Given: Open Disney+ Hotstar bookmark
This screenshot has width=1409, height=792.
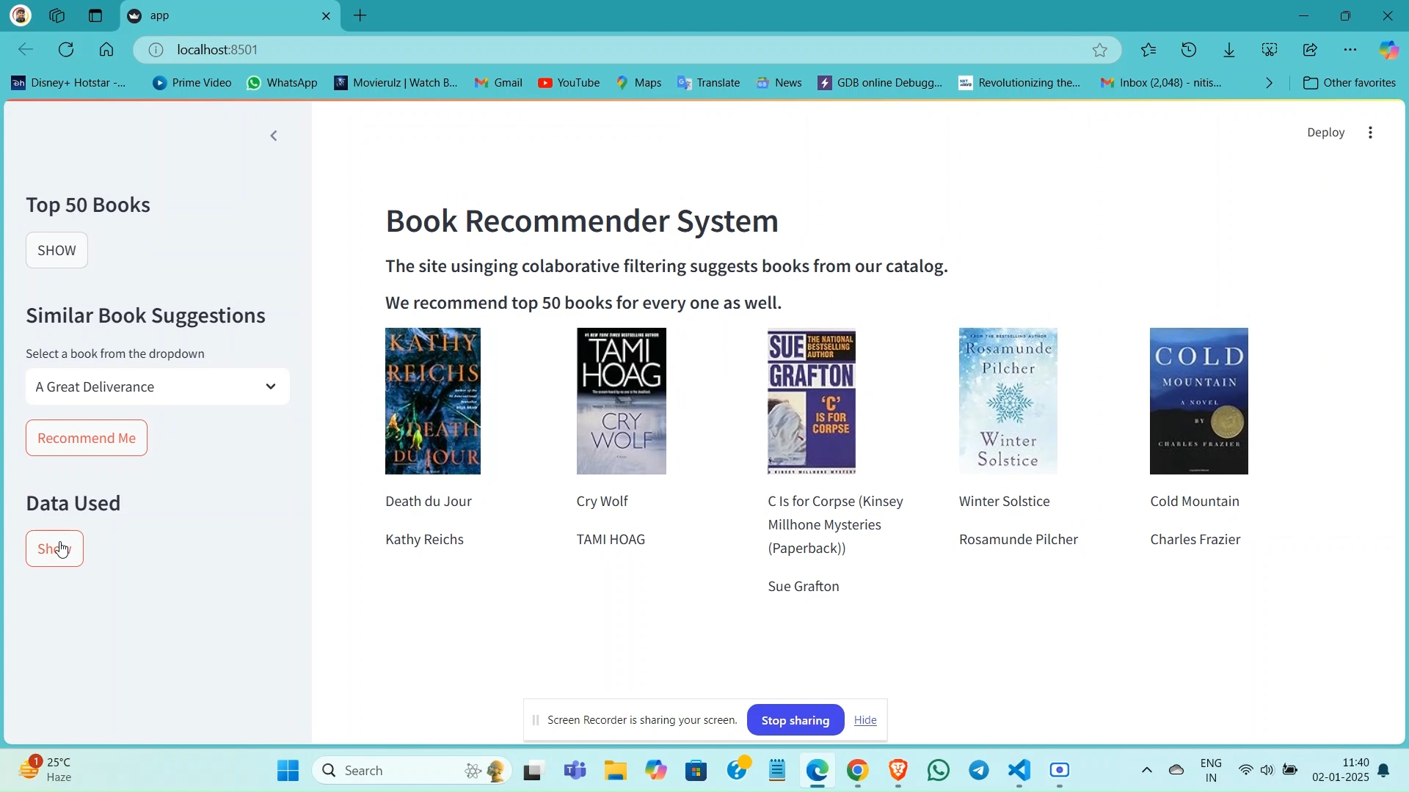Looking at the screenshot, I should (70, 84).
